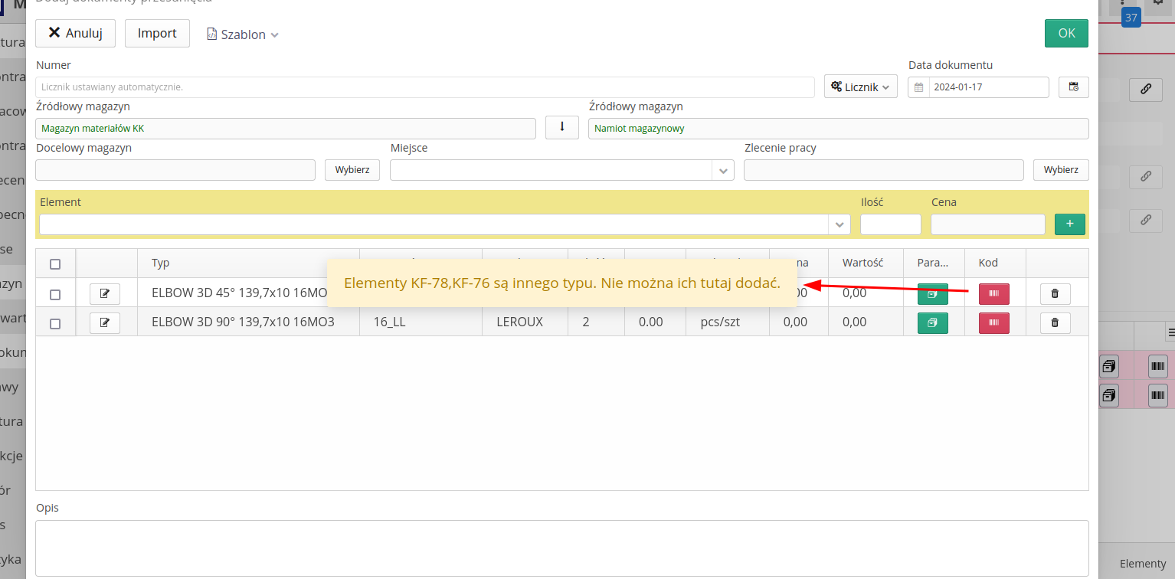Click red barcode button for ELBOW 45° row
This screenshot has width=1175, height=579.
993,294
